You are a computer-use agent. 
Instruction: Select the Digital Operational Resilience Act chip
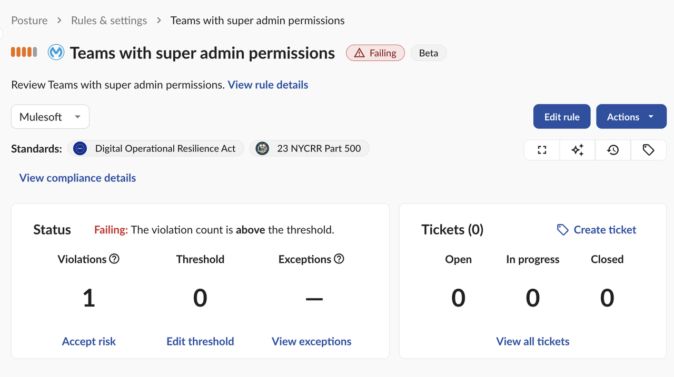pyautogui.click(x=156, y=148)
